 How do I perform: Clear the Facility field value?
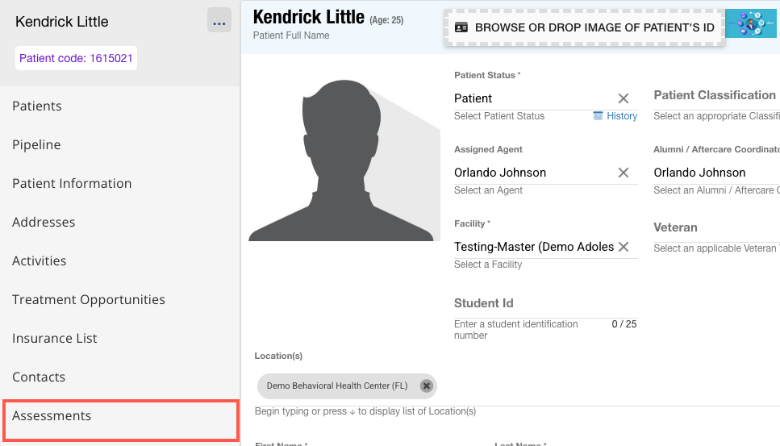tap(623, 247)
